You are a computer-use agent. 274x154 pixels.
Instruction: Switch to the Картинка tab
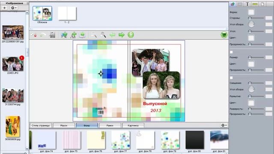point(133,125)
